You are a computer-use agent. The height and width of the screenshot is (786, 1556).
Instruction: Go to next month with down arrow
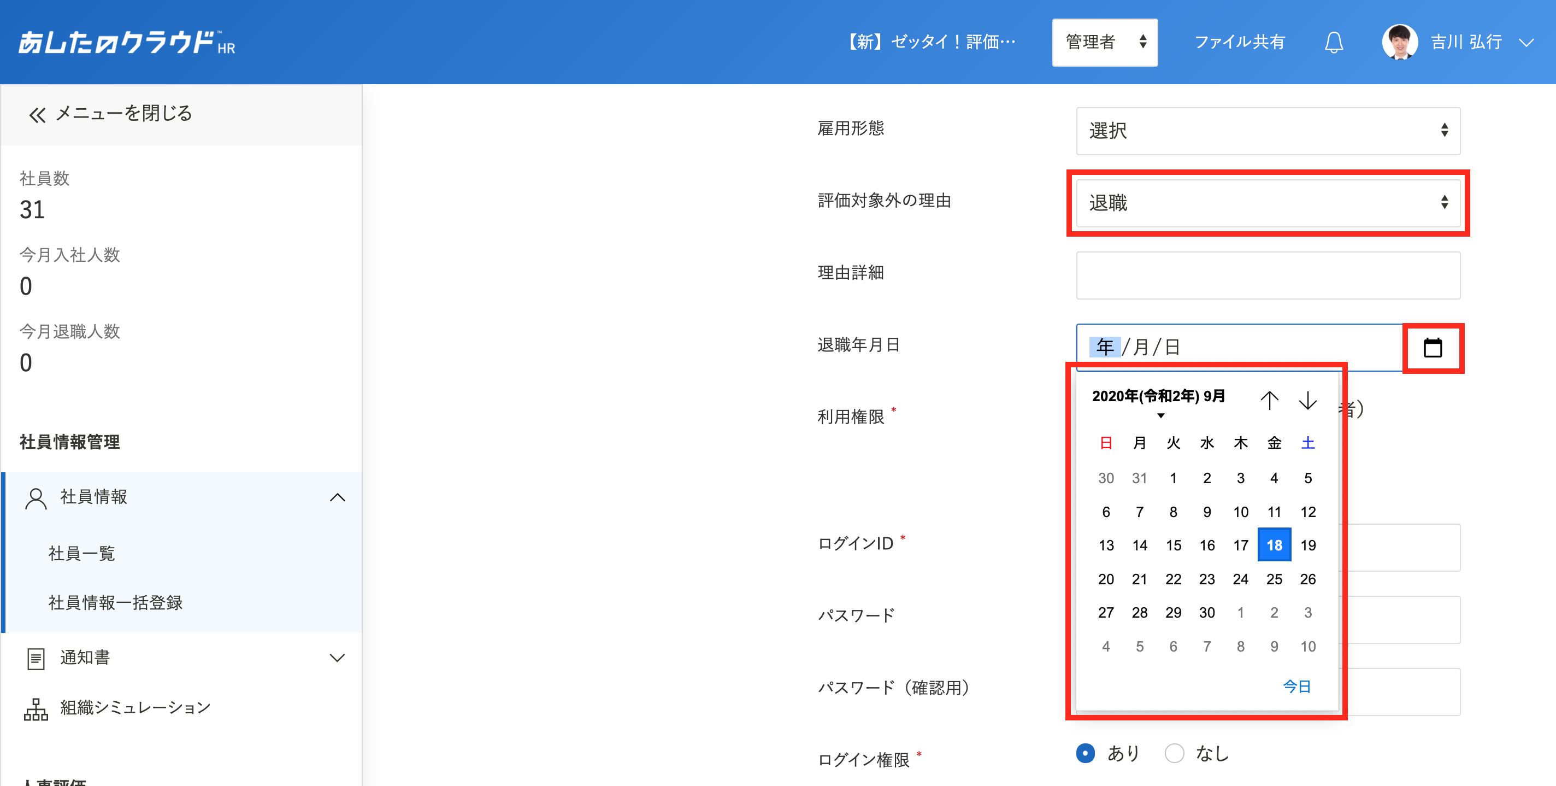tap(1308, 400)
